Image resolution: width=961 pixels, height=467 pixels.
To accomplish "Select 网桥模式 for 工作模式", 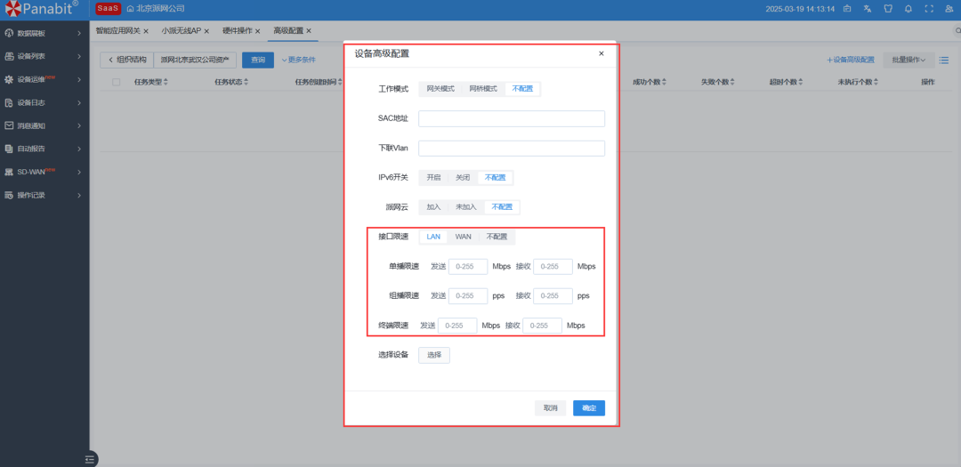I will tap(483, 89).
